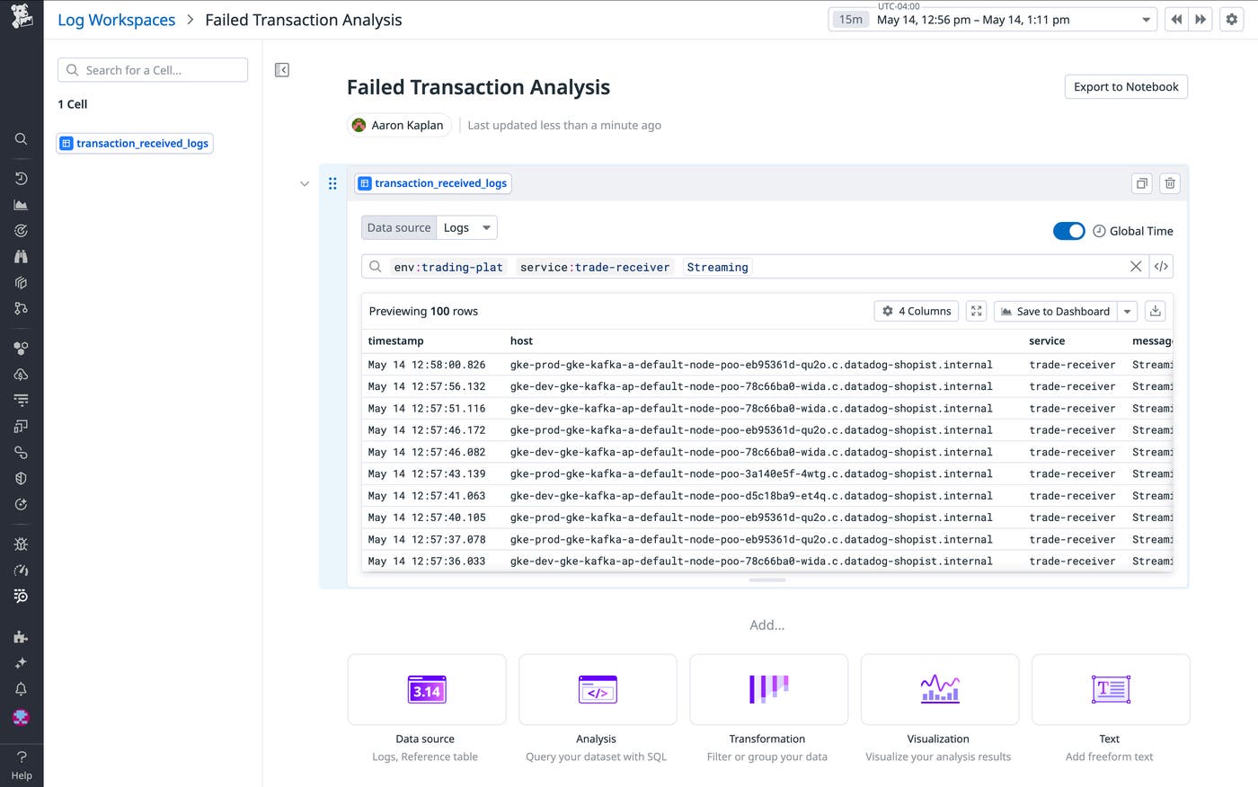Open the Data source Logs dropdown
Screen dimensions: 1258x787
pos(467,228)
